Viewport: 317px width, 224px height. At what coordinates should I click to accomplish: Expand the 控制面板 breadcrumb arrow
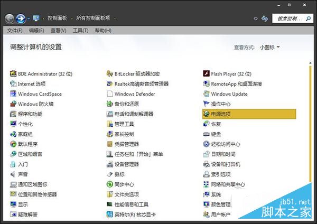pos(71,18)
